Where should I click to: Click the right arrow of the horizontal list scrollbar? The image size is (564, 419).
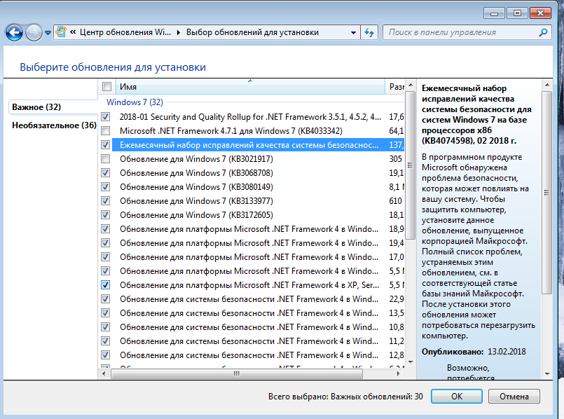[x=399, y=375]
